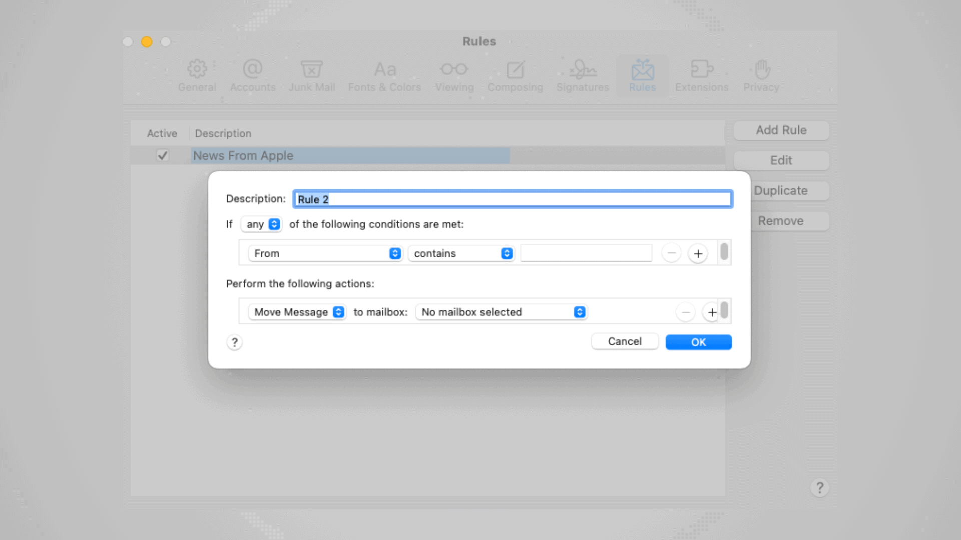Choose a mailbox from No mailbox selected
The image size is (961, 540).
tap(501, 312)
